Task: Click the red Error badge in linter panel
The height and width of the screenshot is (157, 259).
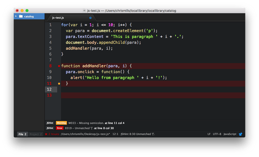Action: click(60, 128)
